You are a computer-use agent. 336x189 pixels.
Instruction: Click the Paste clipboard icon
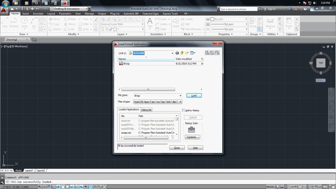click(x=289, y=23)
